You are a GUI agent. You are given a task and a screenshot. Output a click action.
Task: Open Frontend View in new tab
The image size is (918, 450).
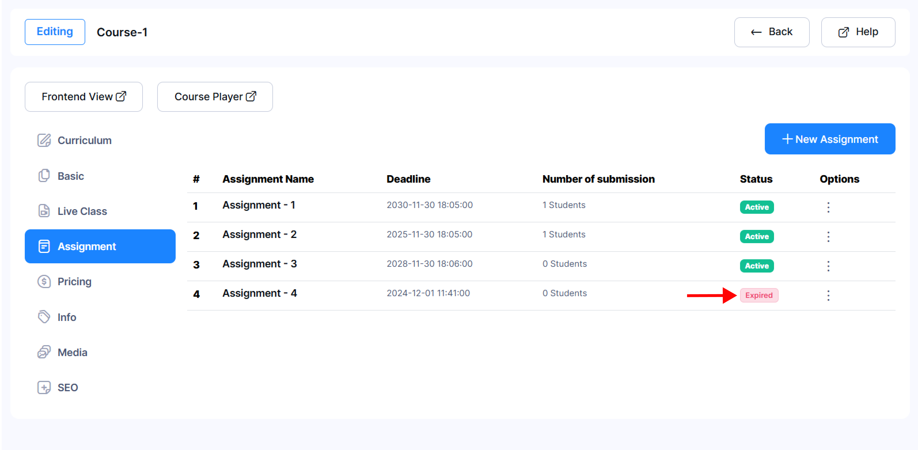coord(84,97)
